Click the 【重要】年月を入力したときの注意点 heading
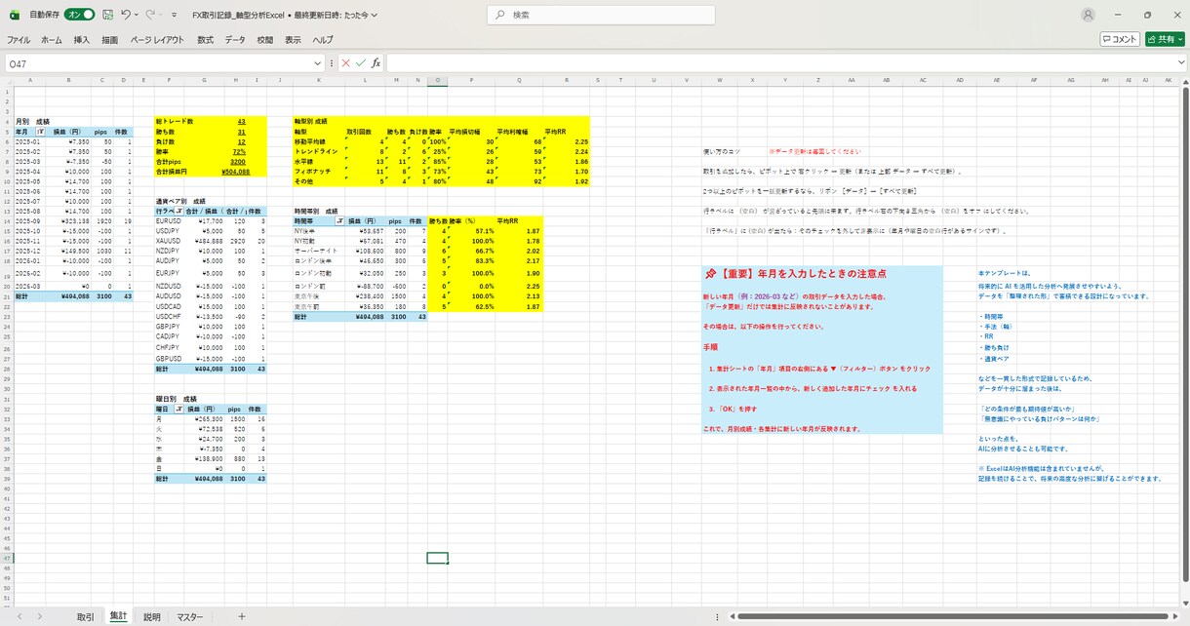Viewport: 1190px width, 626px height. click(x=794, y=274)
